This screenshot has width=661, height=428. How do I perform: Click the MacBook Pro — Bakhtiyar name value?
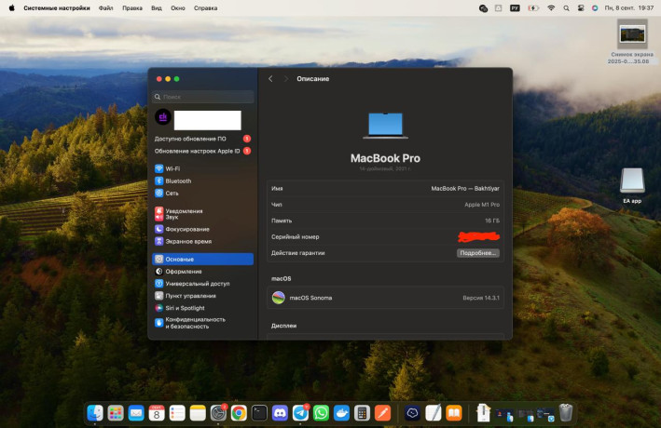coord(465,189)
